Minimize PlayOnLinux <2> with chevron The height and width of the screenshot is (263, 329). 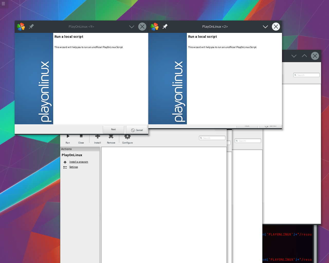pyautogui.click(x=265, y=27)
